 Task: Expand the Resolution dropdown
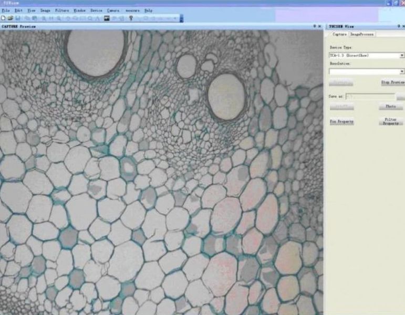(402, 71)
